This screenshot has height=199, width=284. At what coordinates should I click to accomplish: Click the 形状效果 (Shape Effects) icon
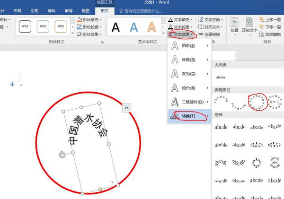(79, 35)
